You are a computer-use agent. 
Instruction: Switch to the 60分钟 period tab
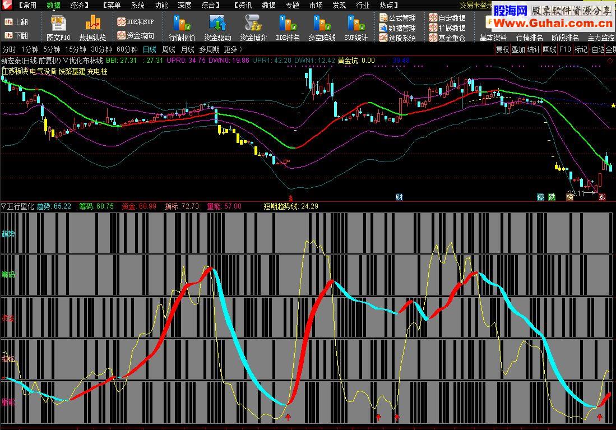[127, 49]
